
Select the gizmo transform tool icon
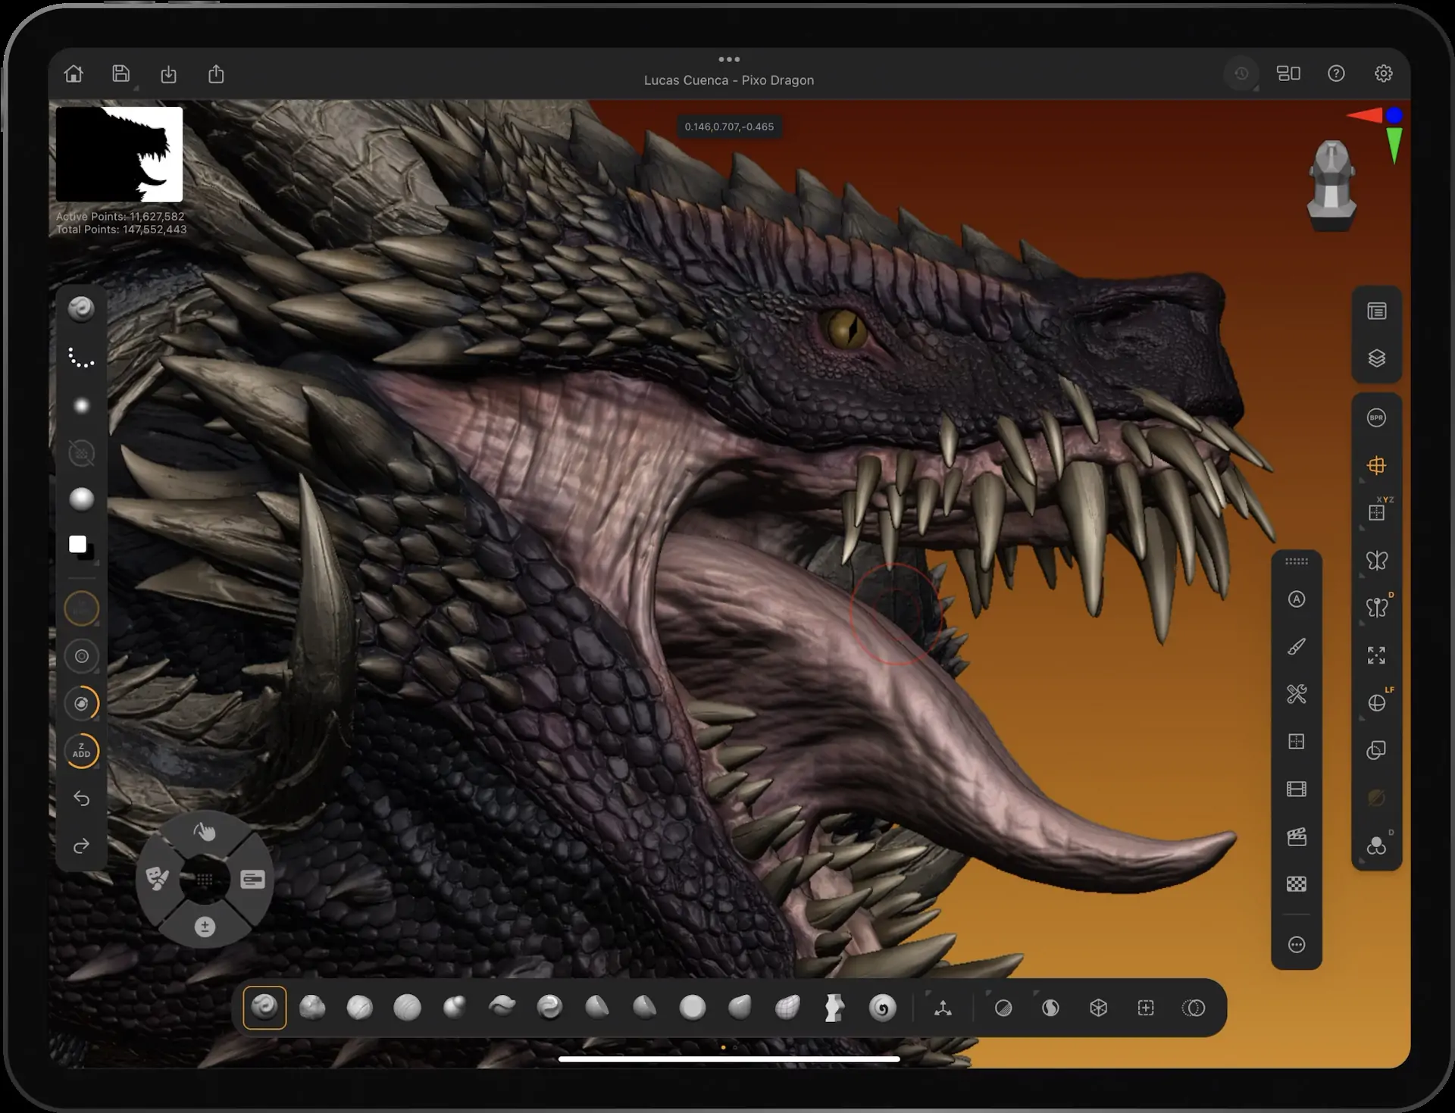click(x=943, y=1008)
